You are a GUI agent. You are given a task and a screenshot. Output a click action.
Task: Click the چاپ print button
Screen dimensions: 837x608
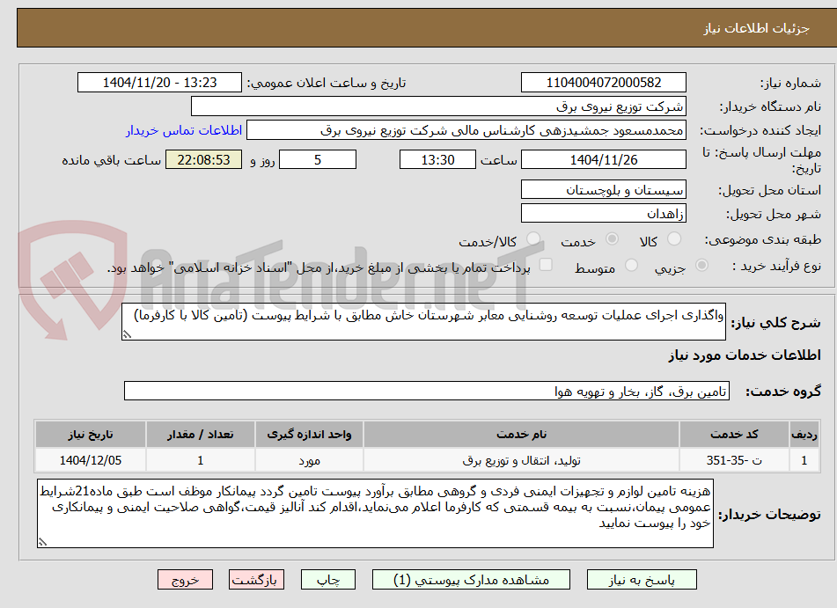(x=327, y=580)
